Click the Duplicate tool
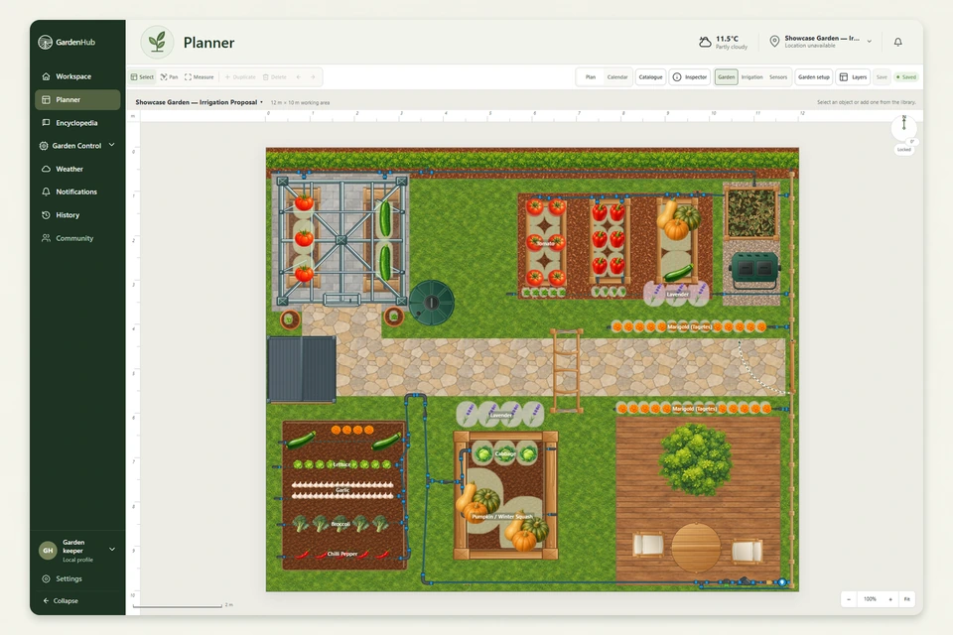Viewport: 953px width, 635px height. 240,77
